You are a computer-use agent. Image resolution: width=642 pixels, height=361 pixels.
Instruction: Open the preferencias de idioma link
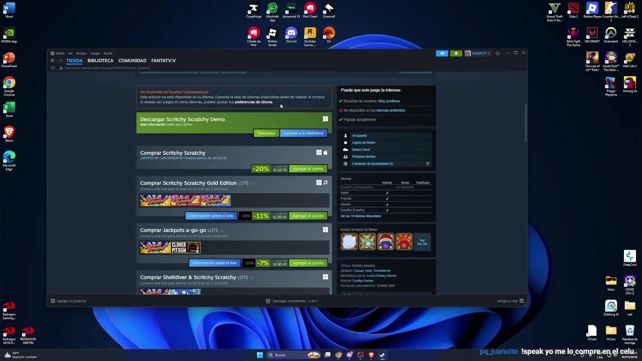(x=253, y=102)
